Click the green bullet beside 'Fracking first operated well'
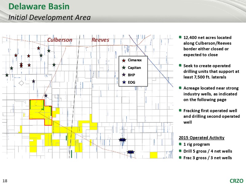Image resolution: width=246 pixels, height=184 pixels. coord(180,110)
